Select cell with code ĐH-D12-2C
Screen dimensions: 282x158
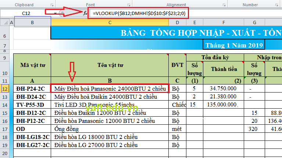[x=32, y=113]
